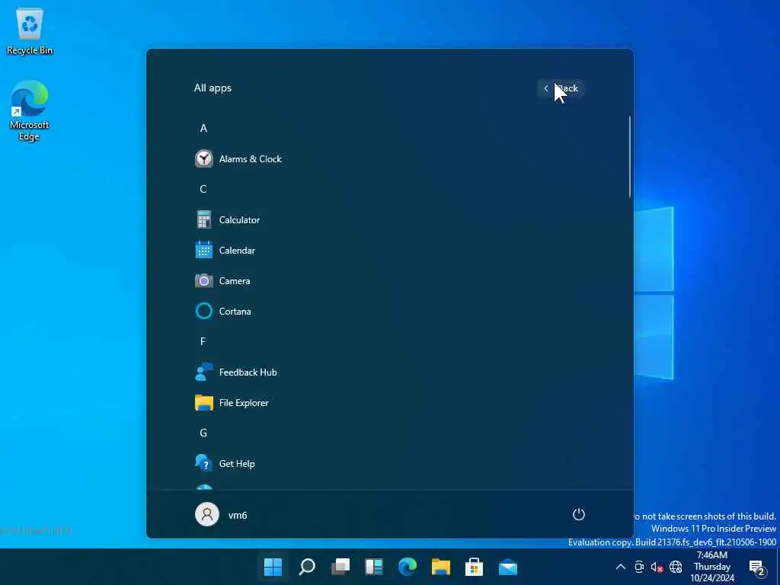Click the power button icon
The height and width of the screenshot is (585, 780).
[x=579, y=514]
